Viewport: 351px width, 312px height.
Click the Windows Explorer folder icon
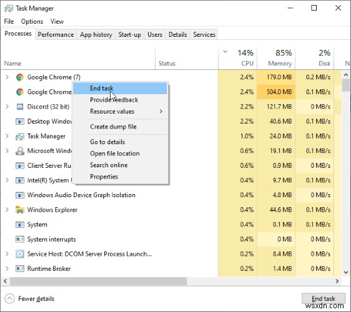(20, 210)
